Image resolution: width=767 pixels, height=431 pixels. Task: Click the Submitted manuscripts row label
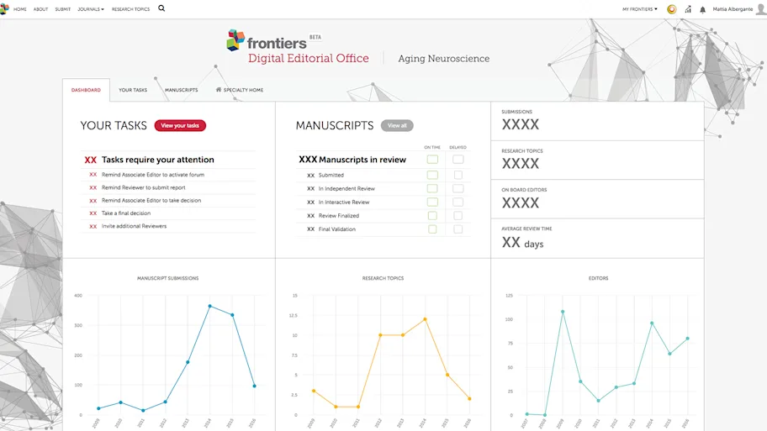(331, 175)
